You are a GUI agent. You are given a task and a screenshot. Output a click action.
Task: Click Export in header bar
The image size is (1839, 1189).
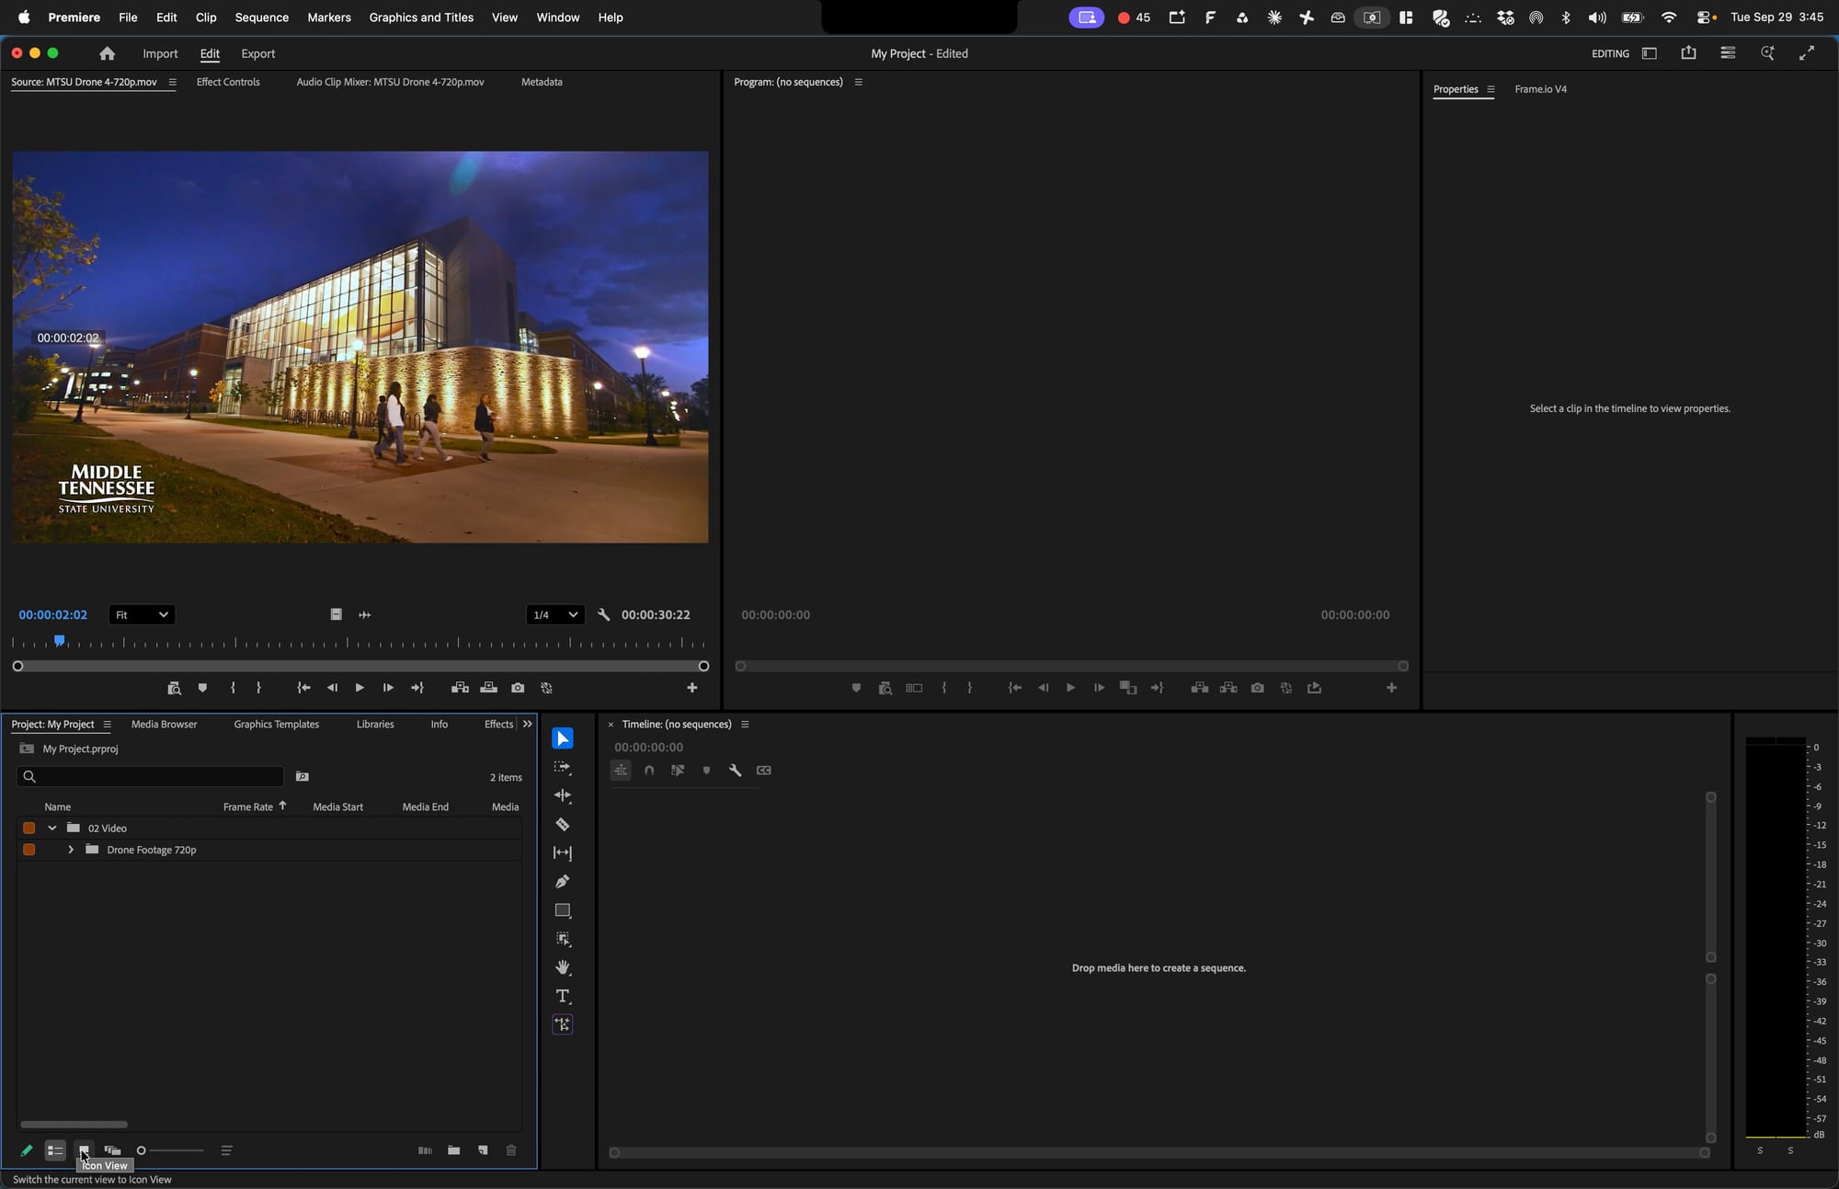(x=257, y=53)
